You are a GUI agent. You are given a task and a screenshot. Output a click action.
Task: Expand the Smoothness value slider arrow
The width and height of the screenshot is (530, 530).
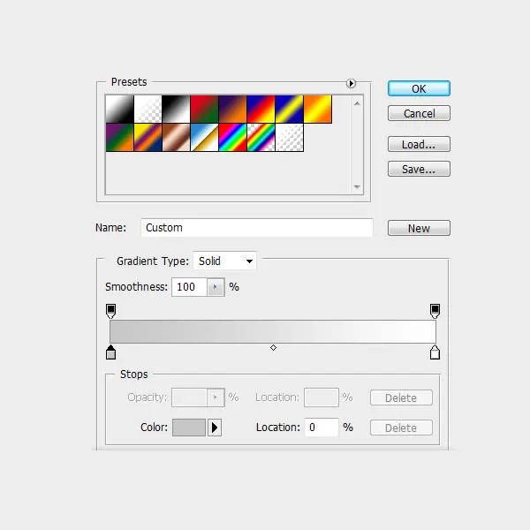[x=216, y=287]
